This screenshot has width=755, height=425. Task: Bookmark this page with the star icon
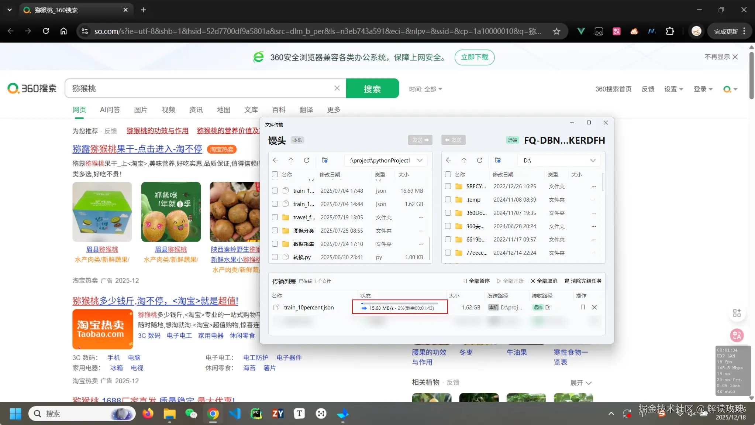point(556,31)
